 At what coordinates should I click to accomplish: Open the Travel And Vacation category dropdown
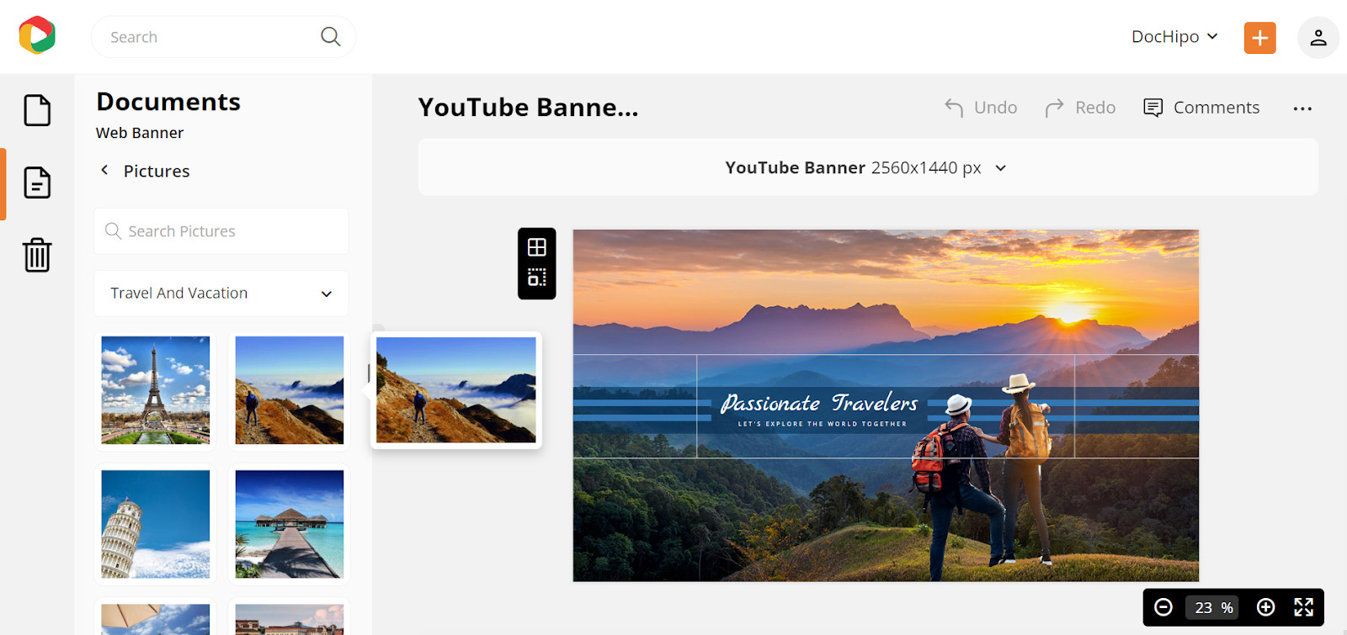point(221,294)
